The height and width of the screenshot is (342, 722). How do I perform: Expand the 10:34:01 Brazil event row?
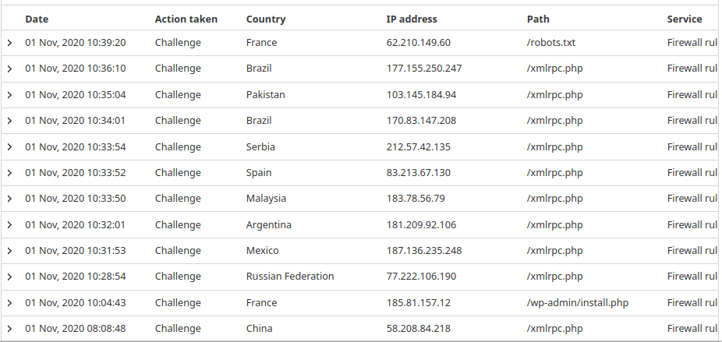click(9, 121)
